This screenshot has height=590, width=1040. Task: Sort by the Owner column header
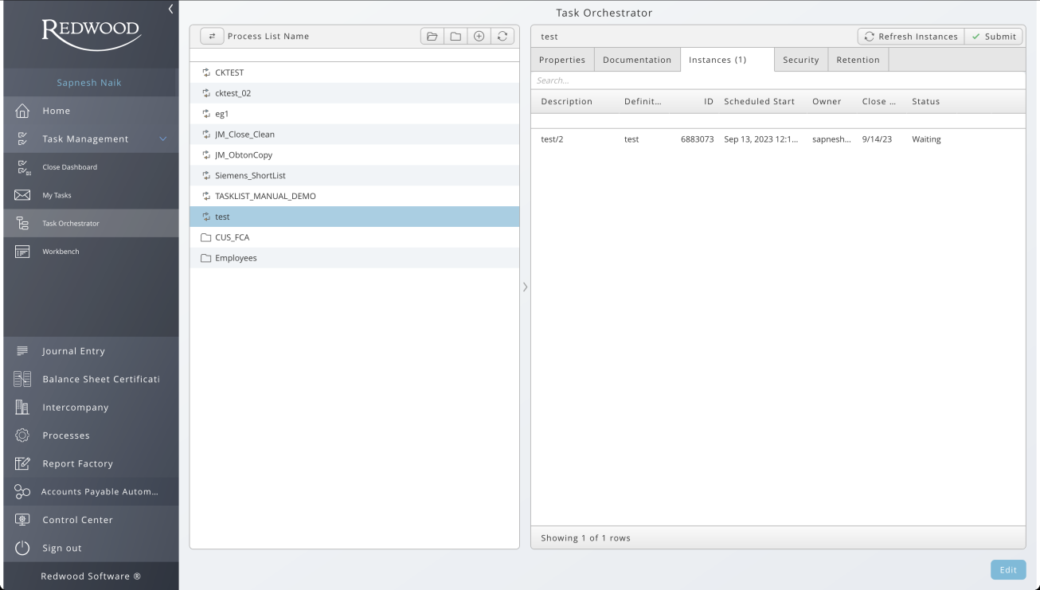coord(827,102)
